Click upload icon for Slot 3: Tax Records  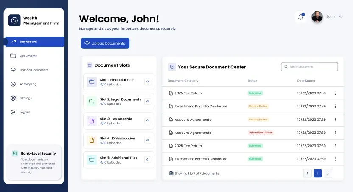[x=148, y=121]
